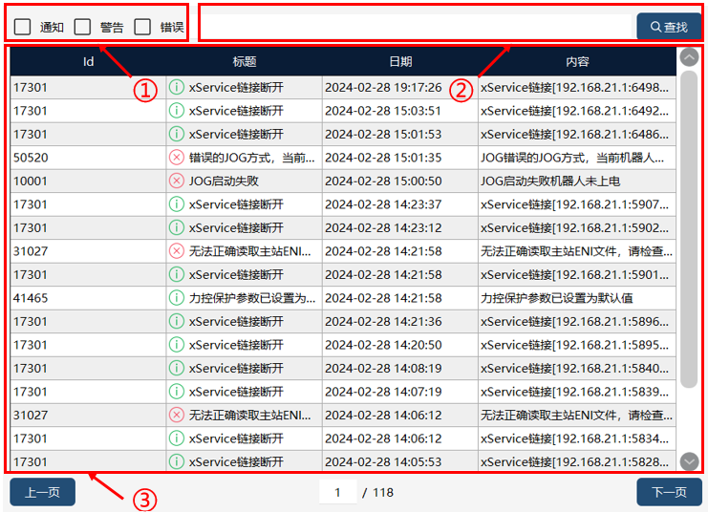Click the 日期 column header
This screenshot has height=513, width=708.
[x=400, y=61]
